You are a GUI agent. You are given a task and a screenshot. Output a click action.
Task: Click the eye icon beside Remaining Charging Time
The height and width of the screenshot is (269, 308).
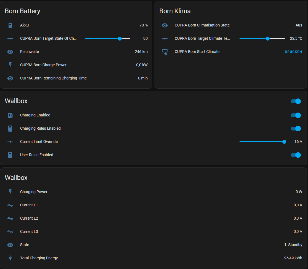point(10,78)
